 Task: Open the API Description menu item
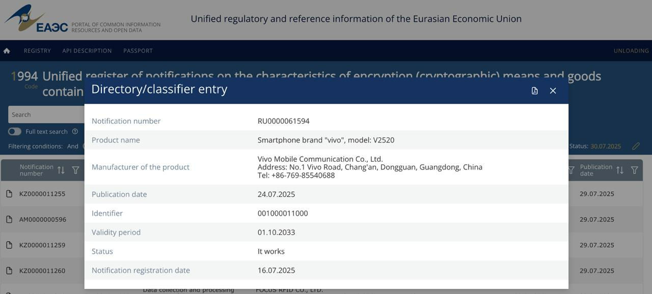[x=87, y=51]
